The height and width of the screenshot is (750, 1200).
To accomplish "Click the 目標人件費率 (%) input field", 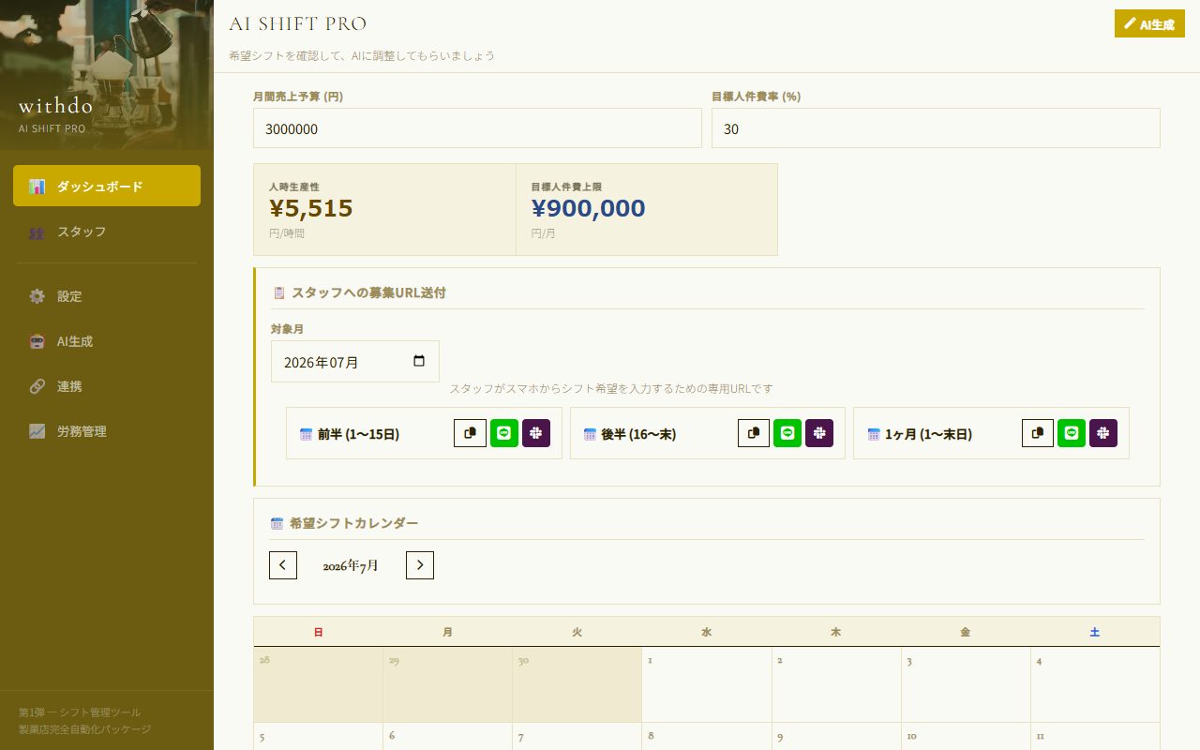I will pos(936,128).
